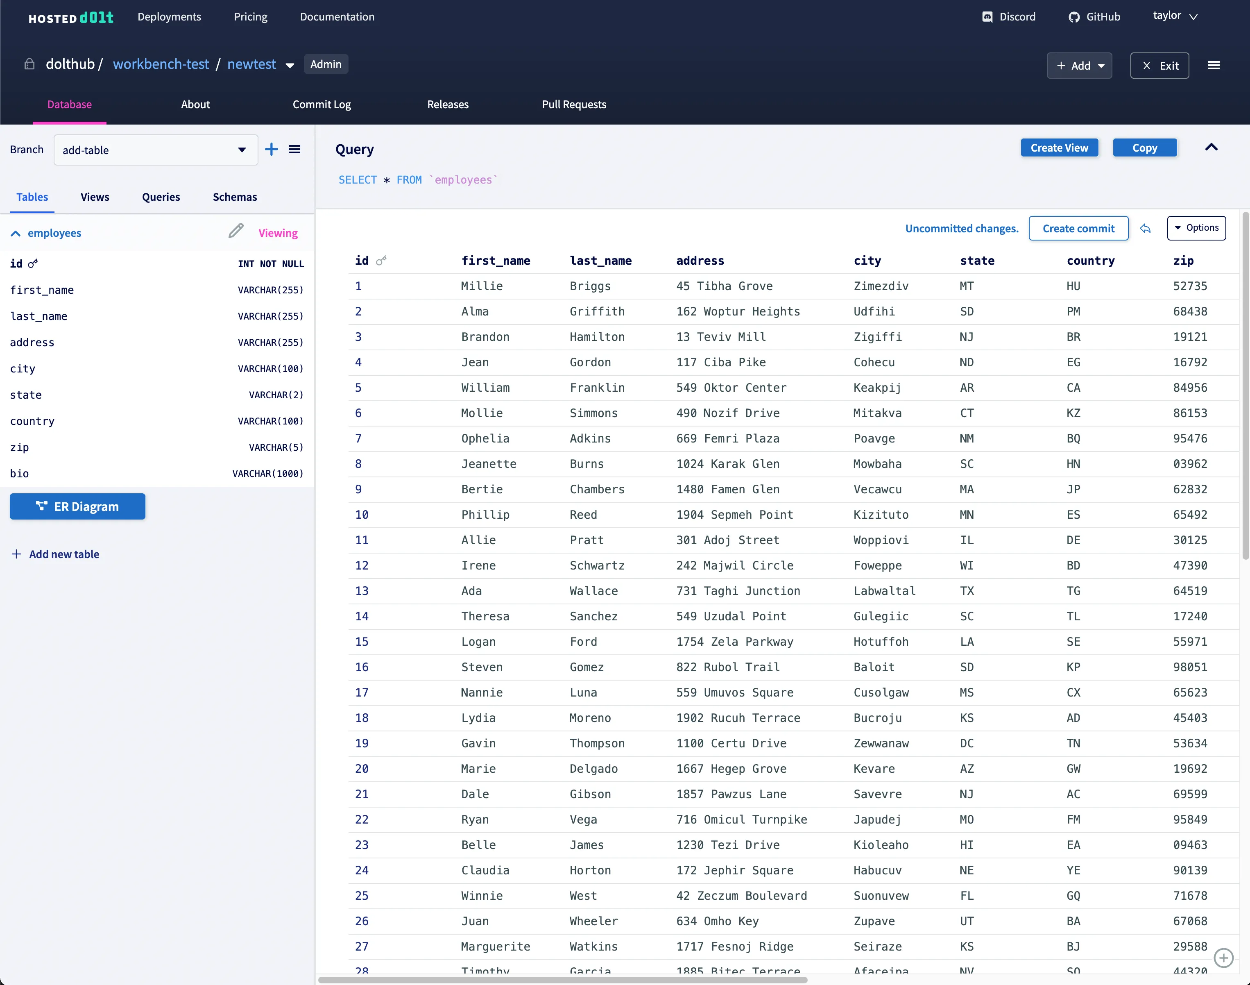This screenshot has width=1250, height=985.
Task: Expand the newtest database dropdown arrow
Action: click(x=290, y=65)
